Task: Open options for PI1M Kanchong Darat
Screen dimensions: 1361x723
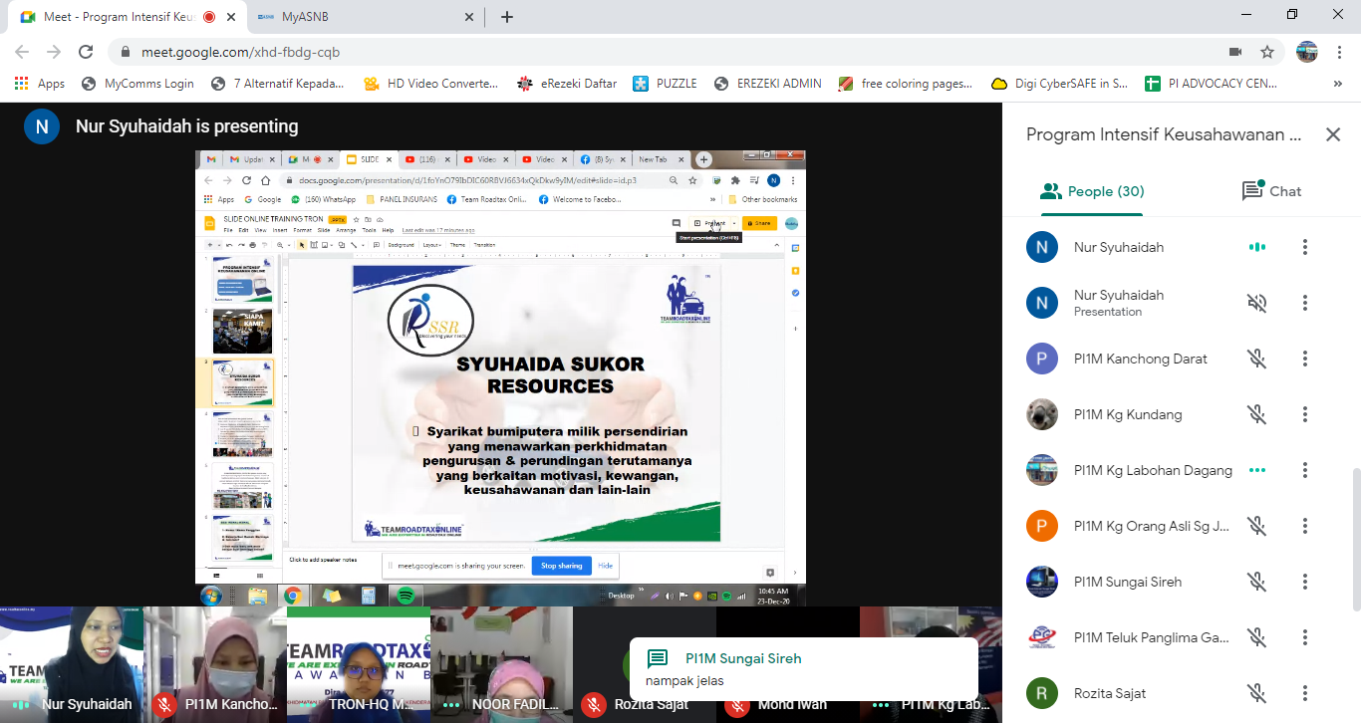Action: click(1305, 359)
